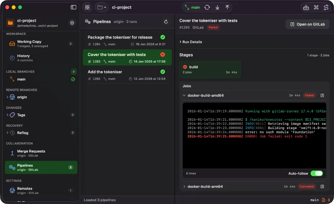
Task: Open Working Copy in the sidebar
Action: click(41, 44)
